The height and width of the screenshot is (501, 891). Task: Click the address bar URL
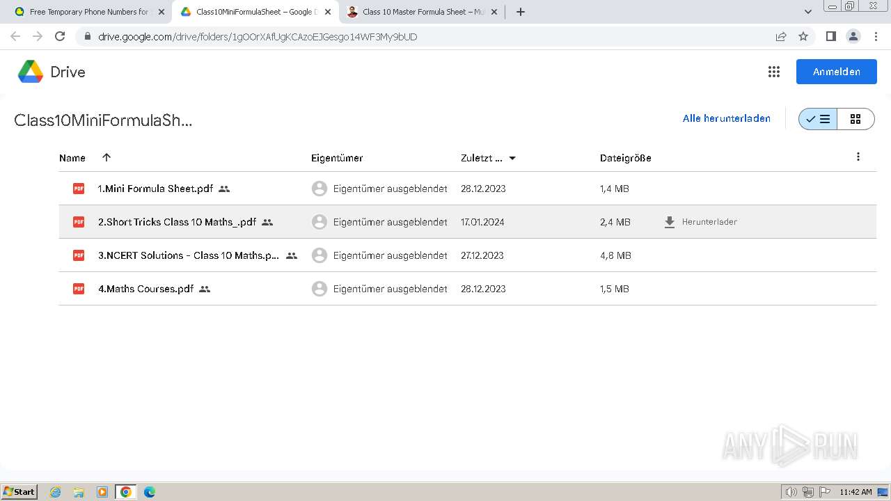pyautogui.click(x=258, y=37)
